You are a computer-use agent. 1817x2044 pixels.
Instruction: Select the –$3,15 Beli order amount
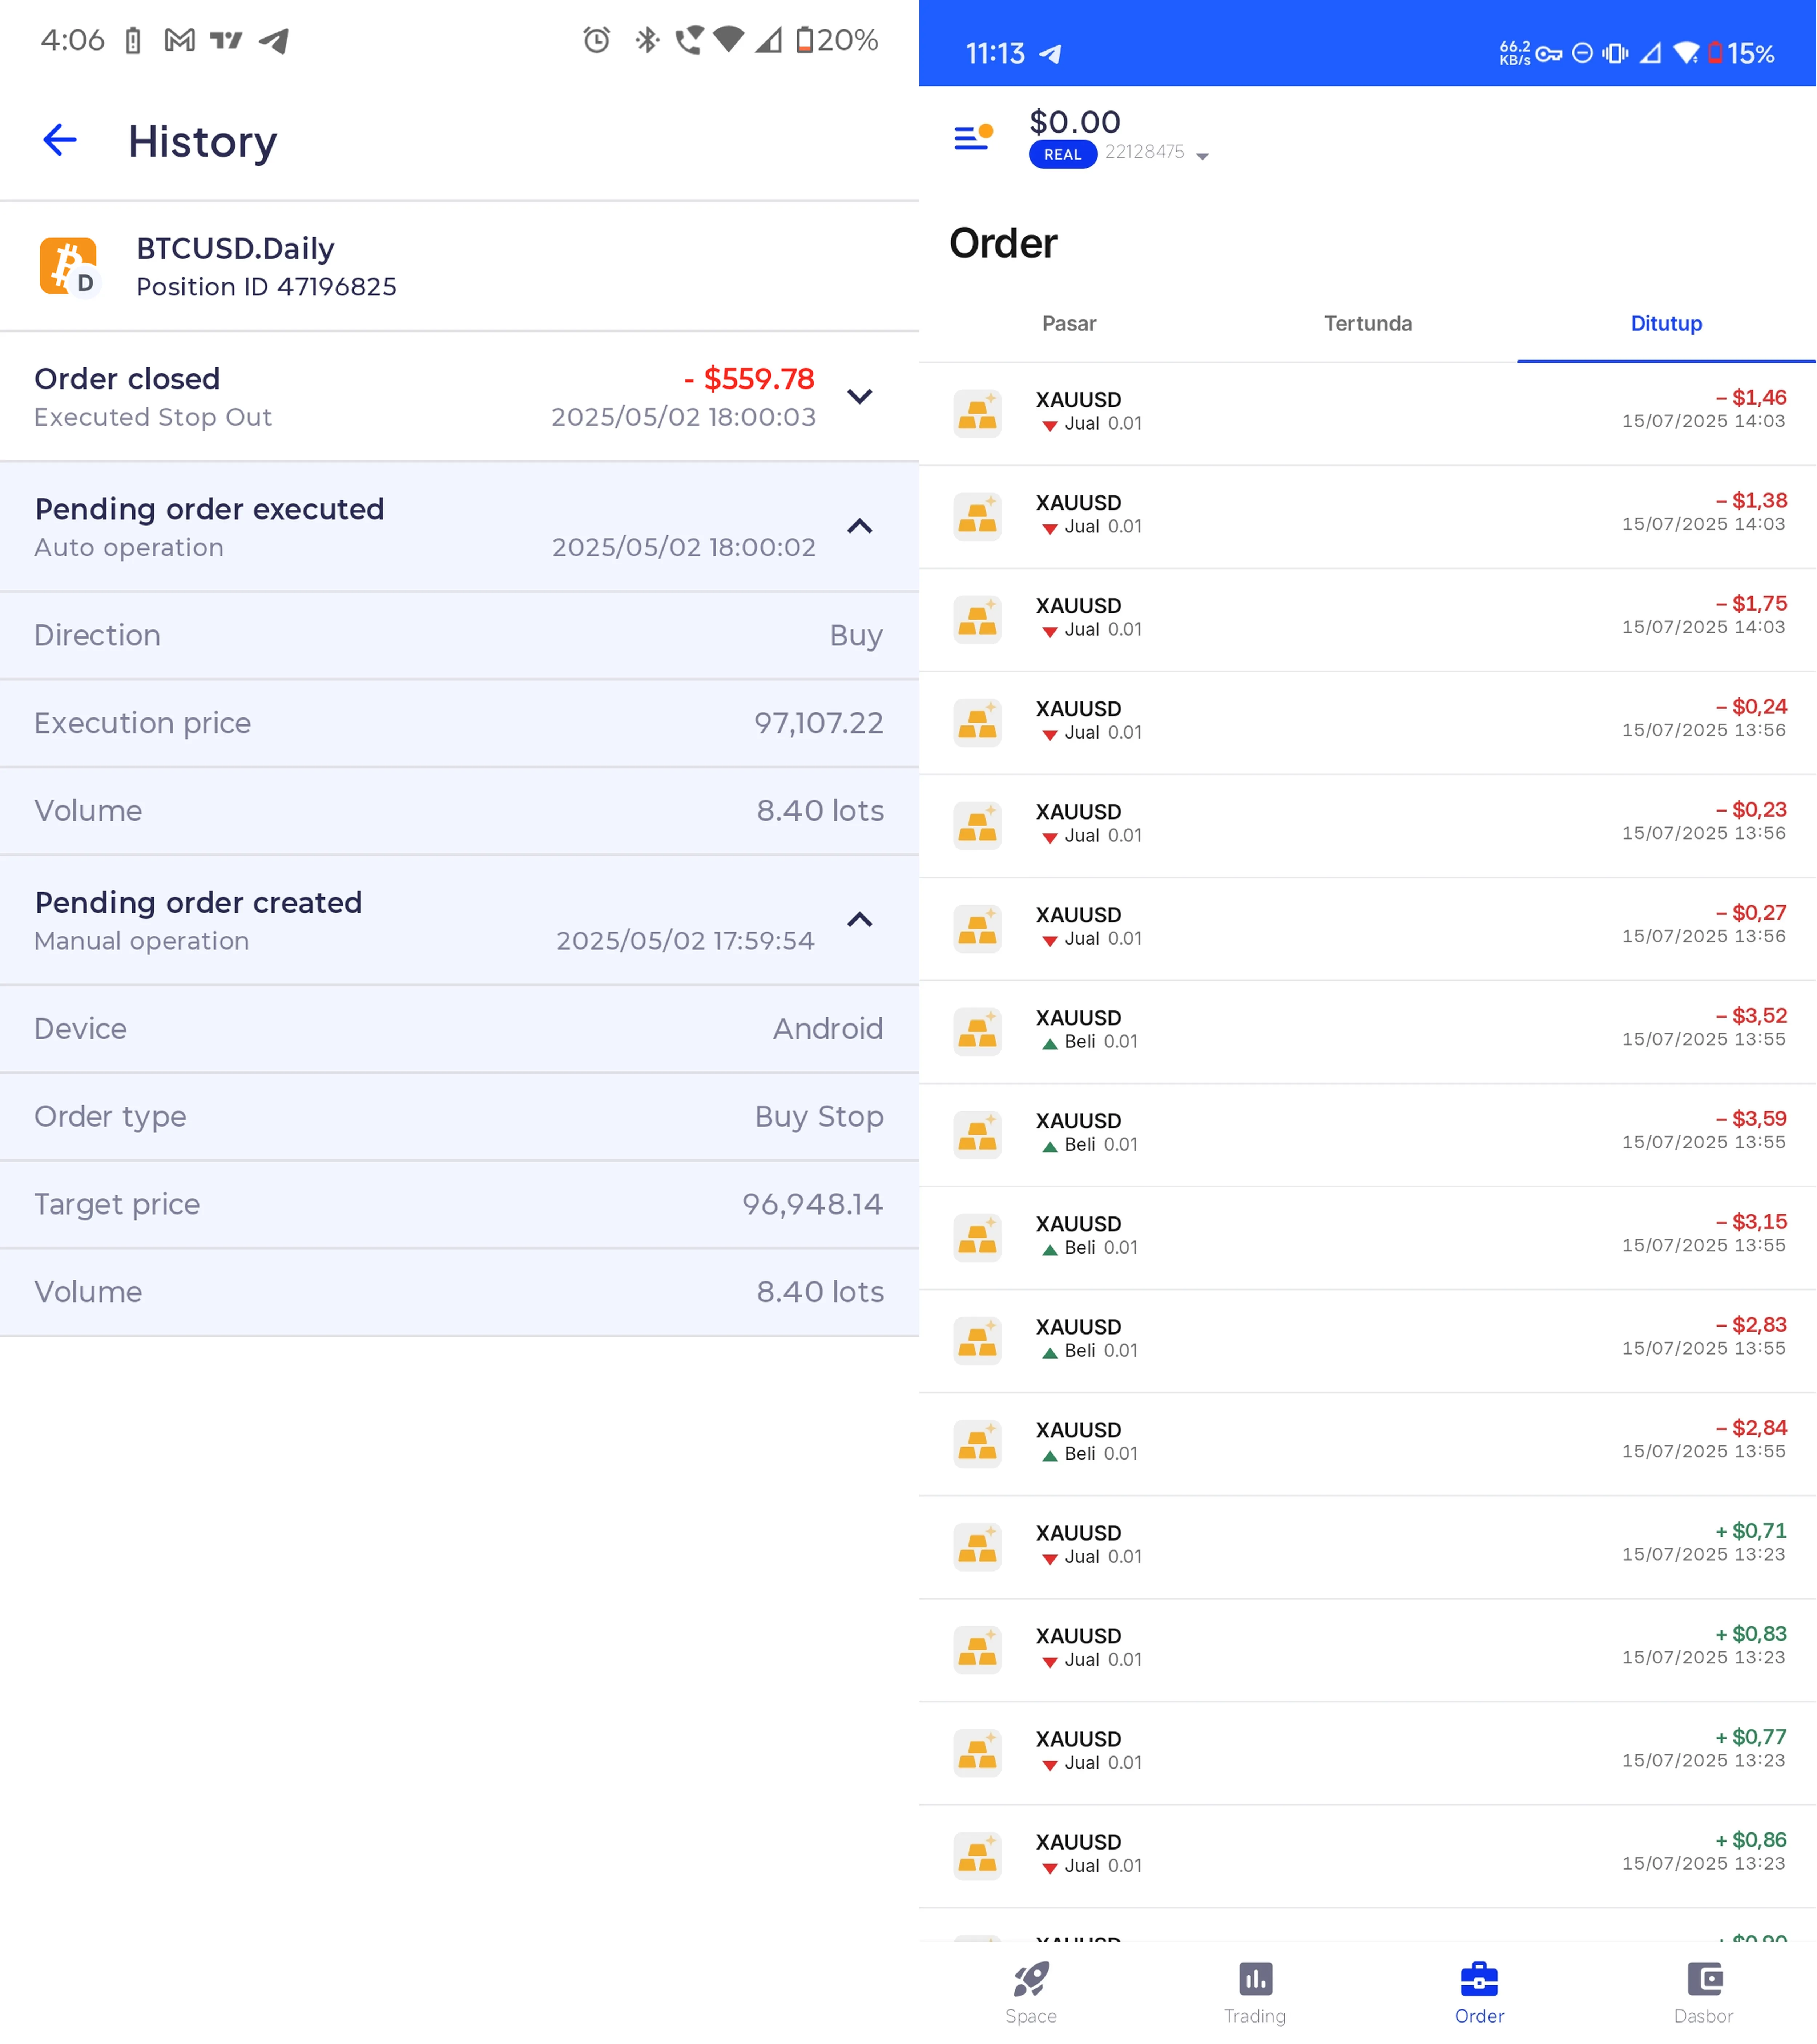pos(1750,1221)
